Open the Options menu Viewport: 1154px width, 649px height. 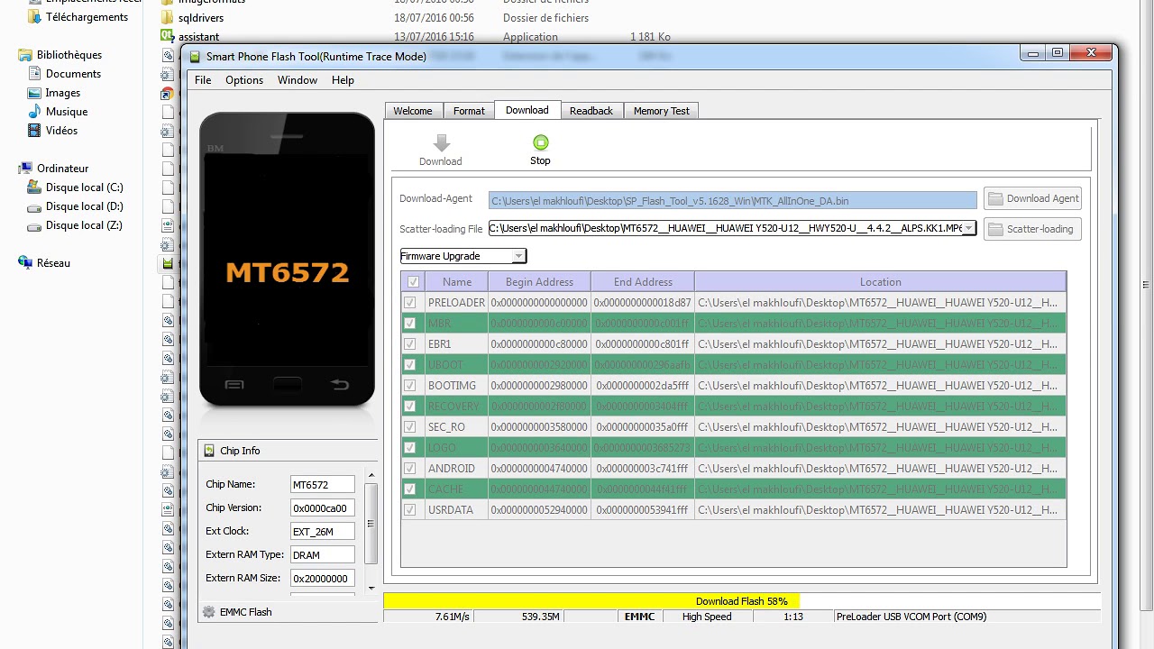(244, 80)
